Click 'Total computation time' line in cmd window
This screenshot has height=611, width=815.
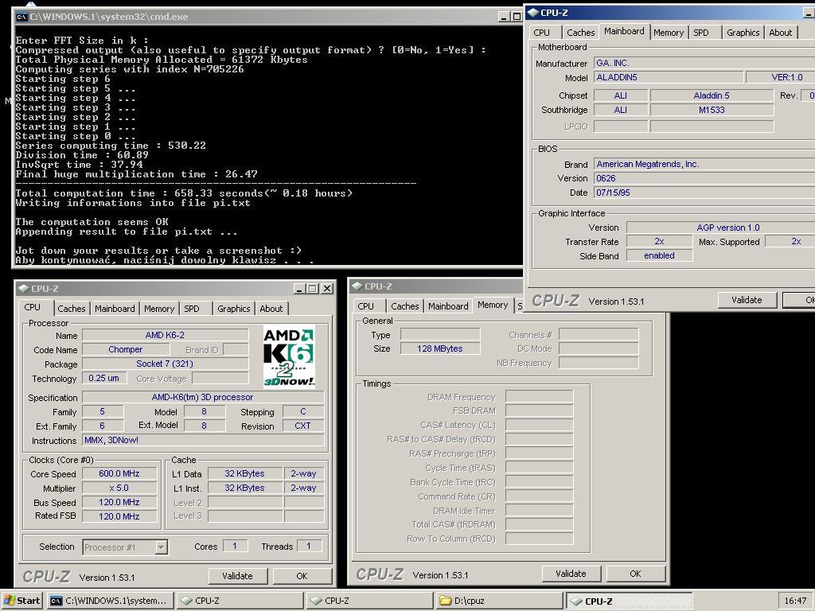[184, 193]
